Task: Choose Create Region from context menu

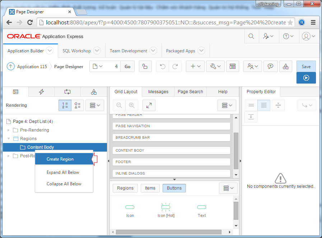Action: (x=64, y=159)
